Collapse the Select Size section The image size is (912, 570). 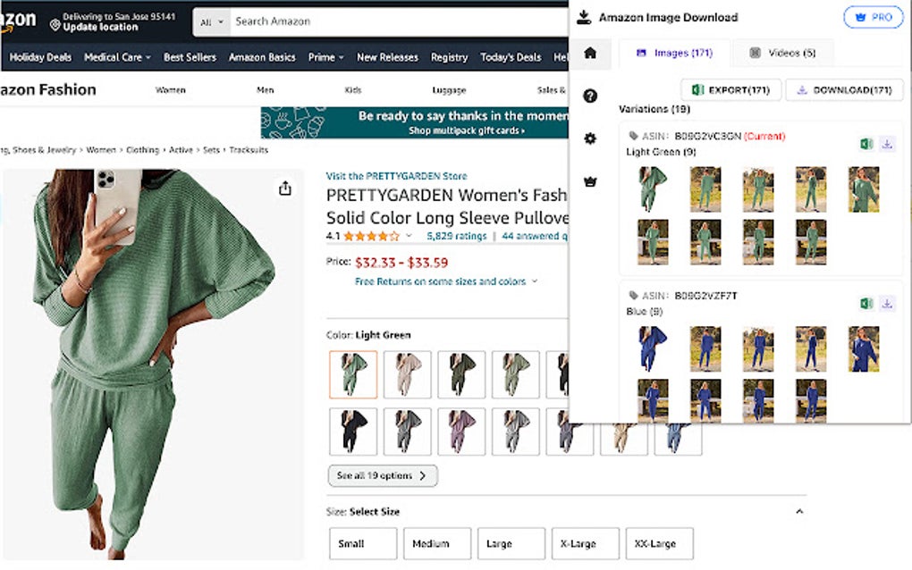coord(799,512)
